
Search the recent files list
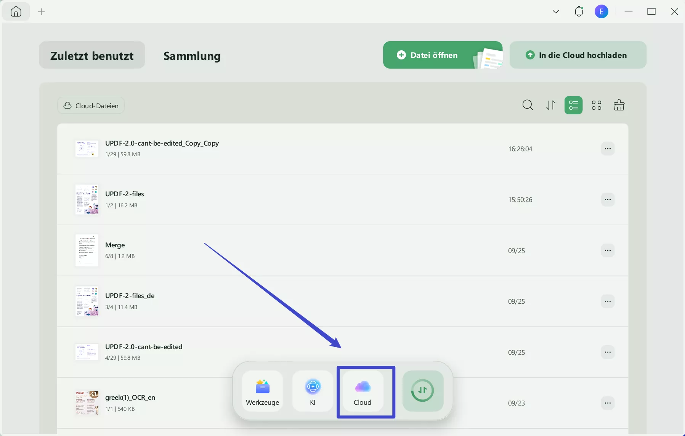click(x=528, y=105)
